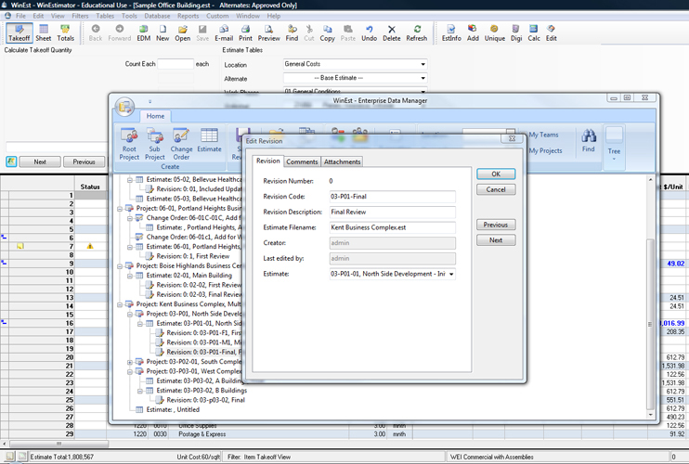Click the Delete toolbar icon
689x464 pixels.
click(x=392, y=32)
